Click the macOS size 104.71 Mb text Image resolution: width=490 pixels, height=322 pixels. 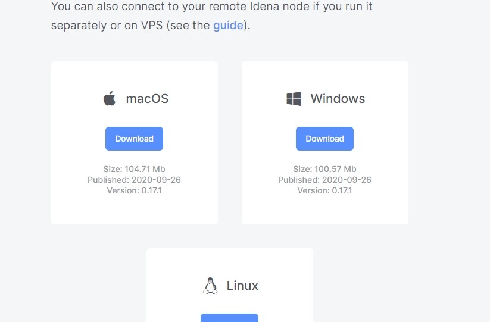point(134,169)
